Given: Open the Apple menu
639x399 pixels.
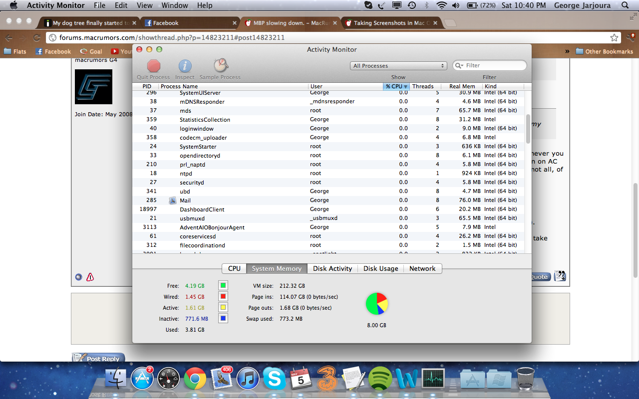Looking at the screenshot, I should click(x=13, y=5).
